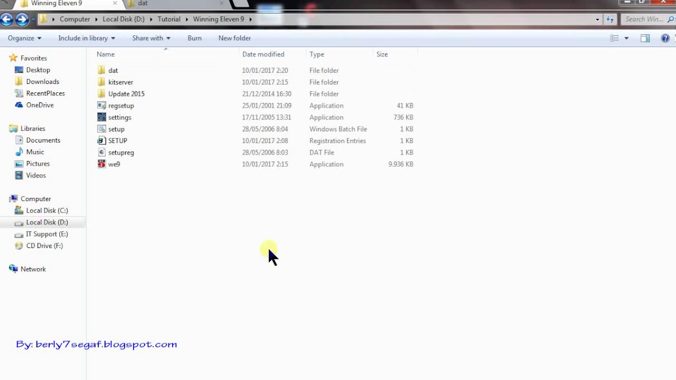
Task: Click the Pictures library icon
Action: (x=19, y=164)
